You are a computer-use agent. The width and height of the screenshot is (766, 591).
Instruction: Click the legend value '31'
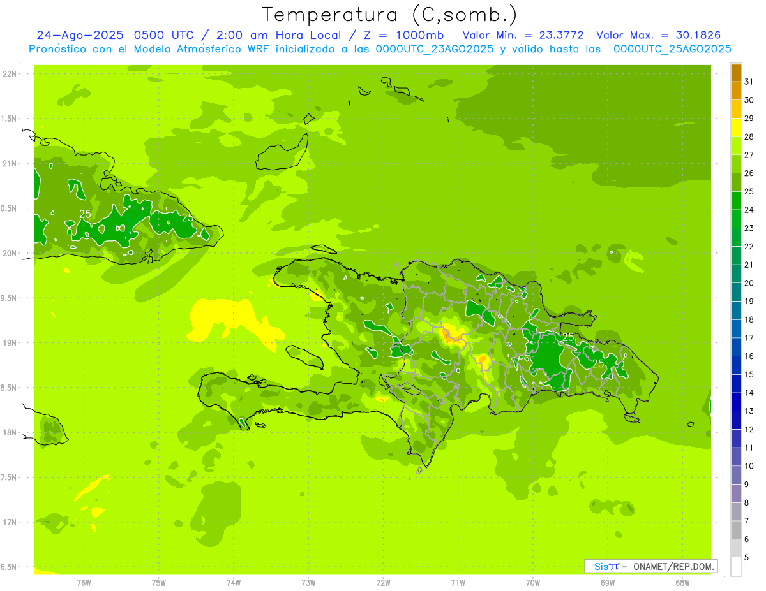coord(749,82)
